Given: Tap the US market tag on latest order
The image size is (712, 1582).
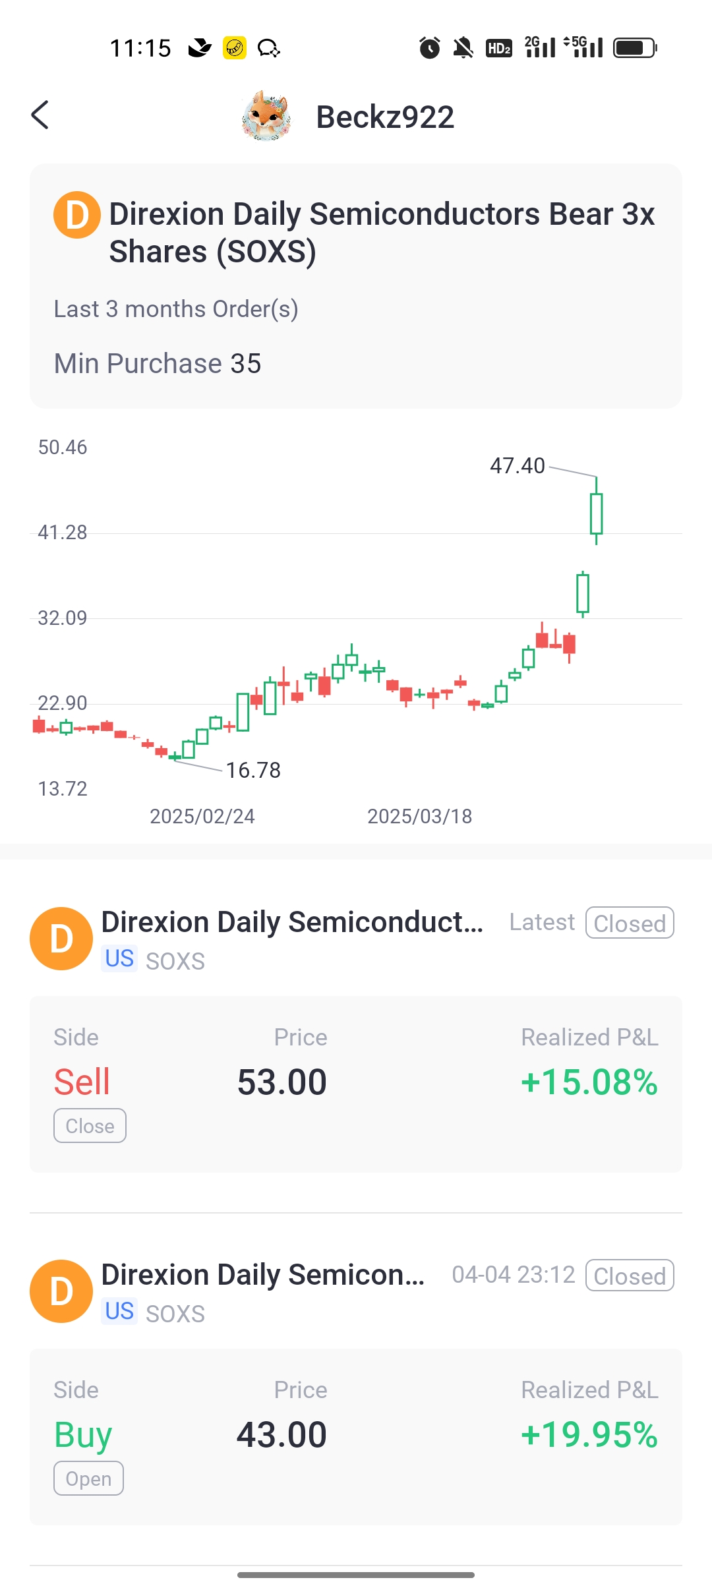Looking at the screenshot, I should pyautogui.click(x=119, y=958).
